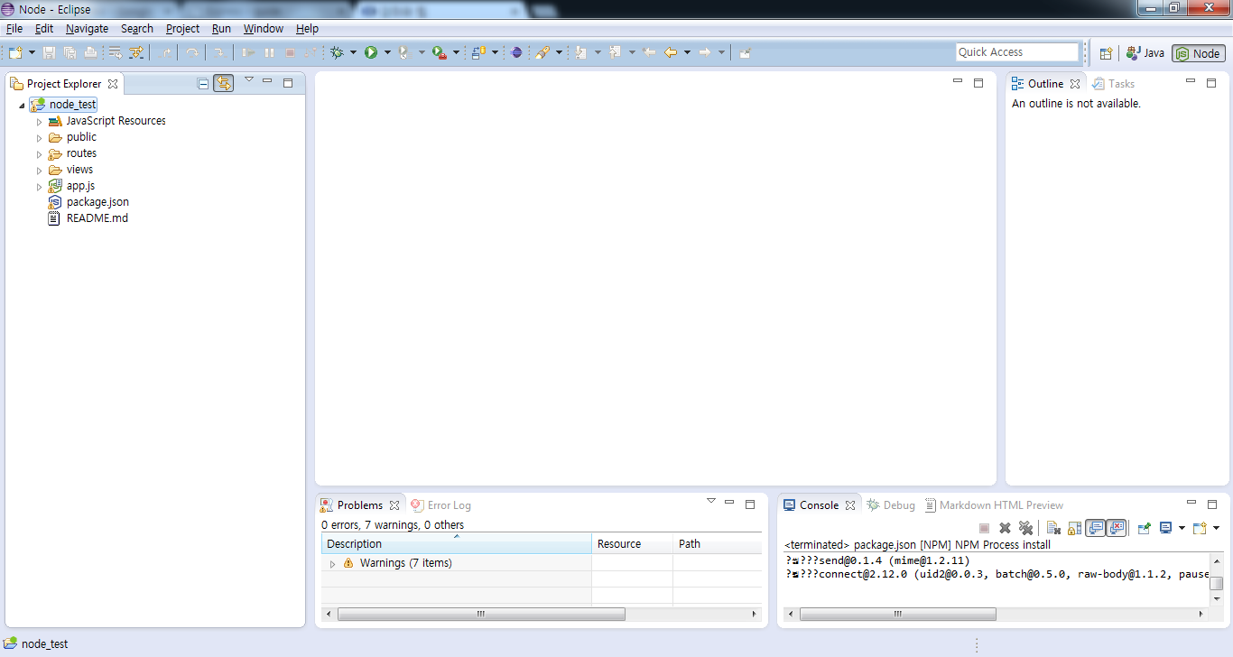The image size is (1233, 657).
Task: Click the green Run button icon
Action: (x=371, y=52)
